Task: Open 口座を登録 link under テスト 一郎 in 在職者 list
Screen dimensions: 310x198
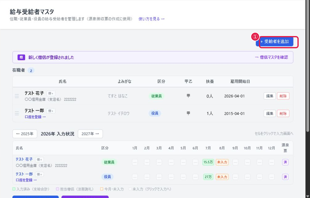Action: pyautogui.click(x=35, y=117)
